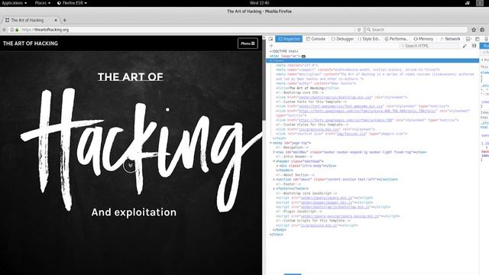
Task: Open the Memory tab
Action: (423, 39)
